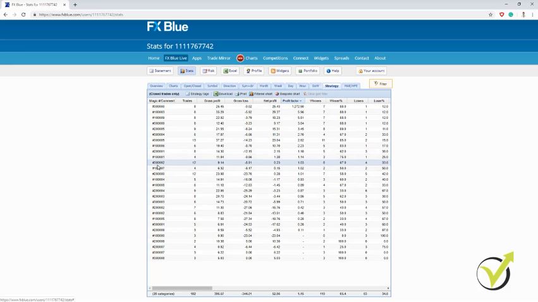Click the browser address bar URL

[x=81, y=15]
